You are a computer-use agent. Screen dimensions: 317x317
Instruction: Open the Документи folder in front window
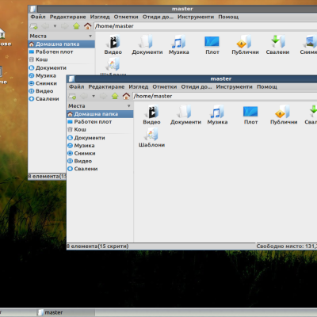coord(185,115)
